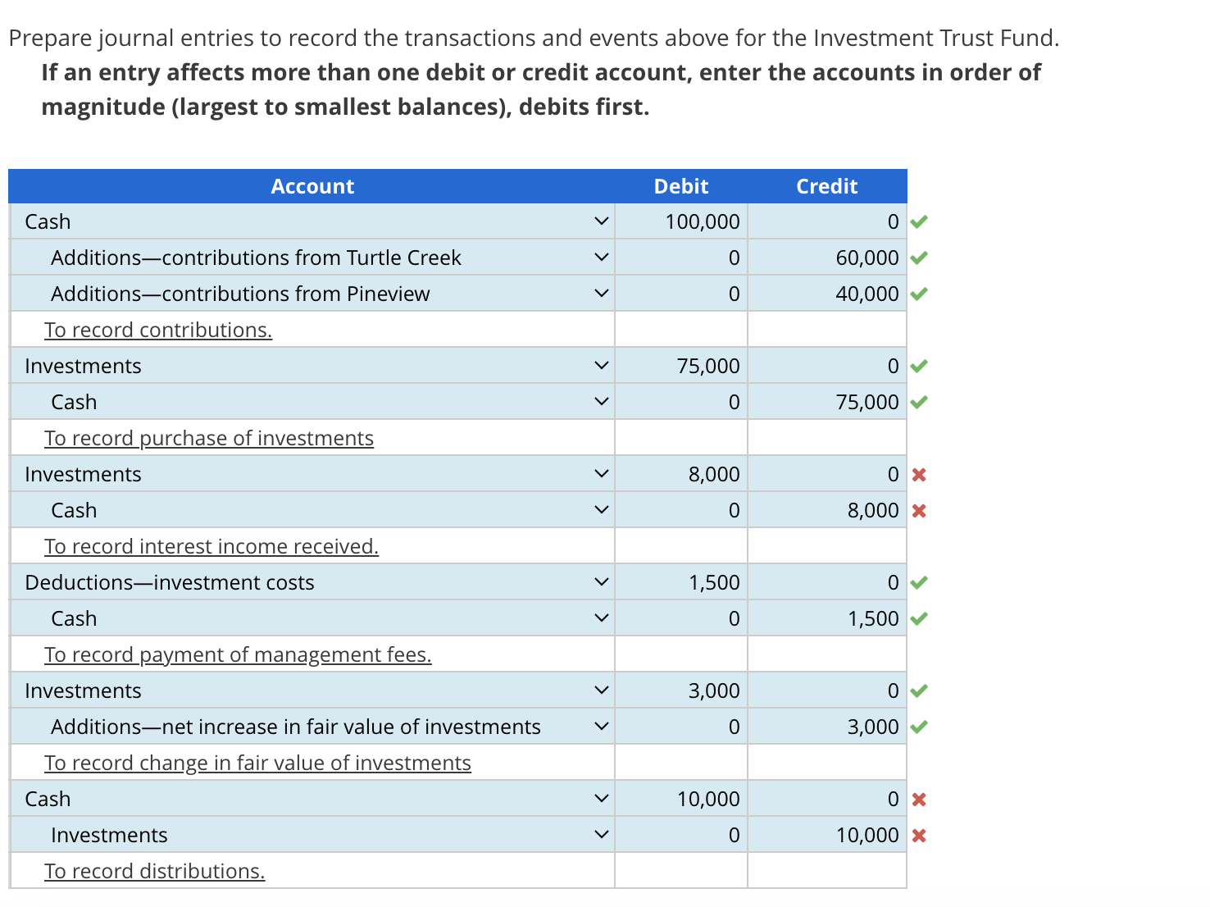Click the red X beside credited Investments 10,000

click(x=919, y=834)
